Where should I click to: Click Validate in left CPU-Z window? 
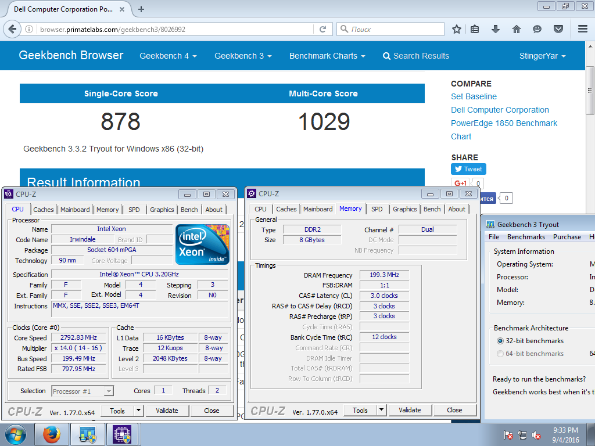(x=167, y=411)
